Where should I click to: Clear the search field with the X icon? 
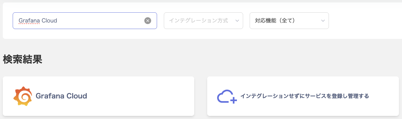(148, 21)
